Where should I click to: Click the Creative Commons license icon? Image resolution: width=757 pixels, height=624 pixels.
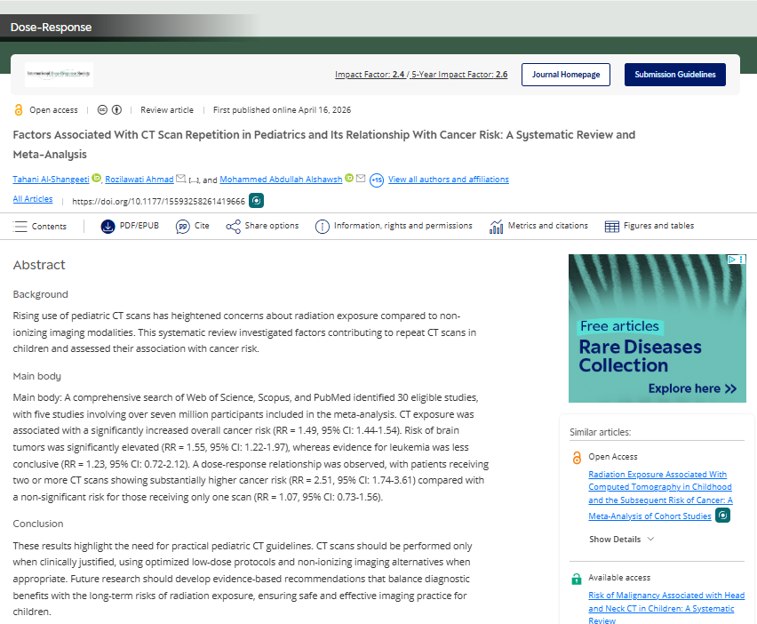[x=101, y=110]
